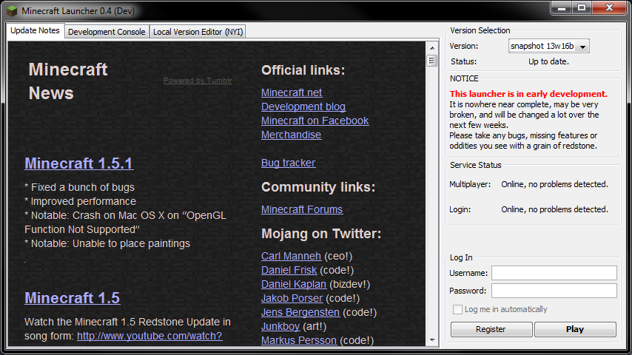Close the Minecraft Launcher window
The width and height of the screenshot is (632, 355).
click(610, 7)
